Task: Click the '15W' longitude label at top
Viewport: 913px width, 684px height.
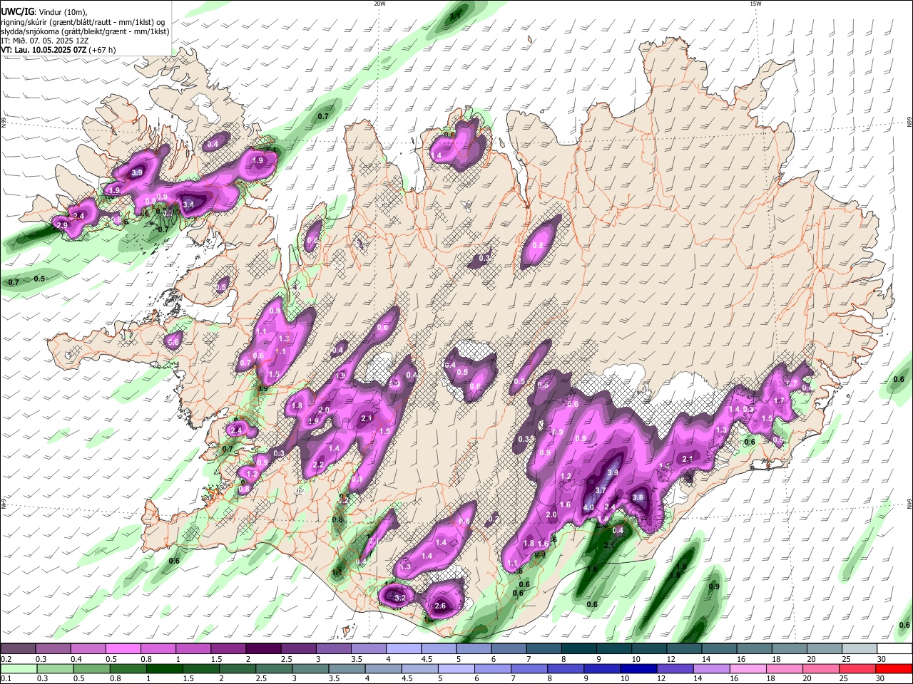Action: point(755,4)
